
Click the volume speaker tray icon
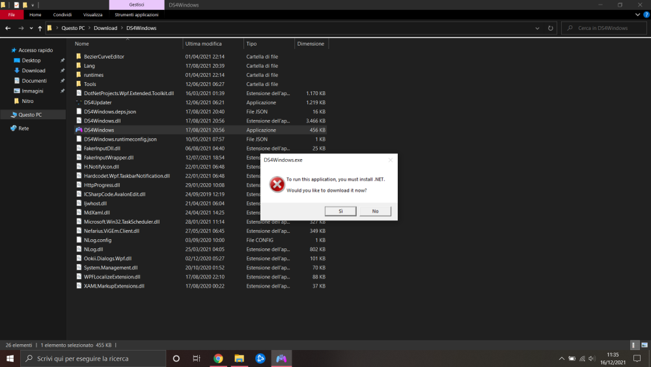(x=592, y=359)
